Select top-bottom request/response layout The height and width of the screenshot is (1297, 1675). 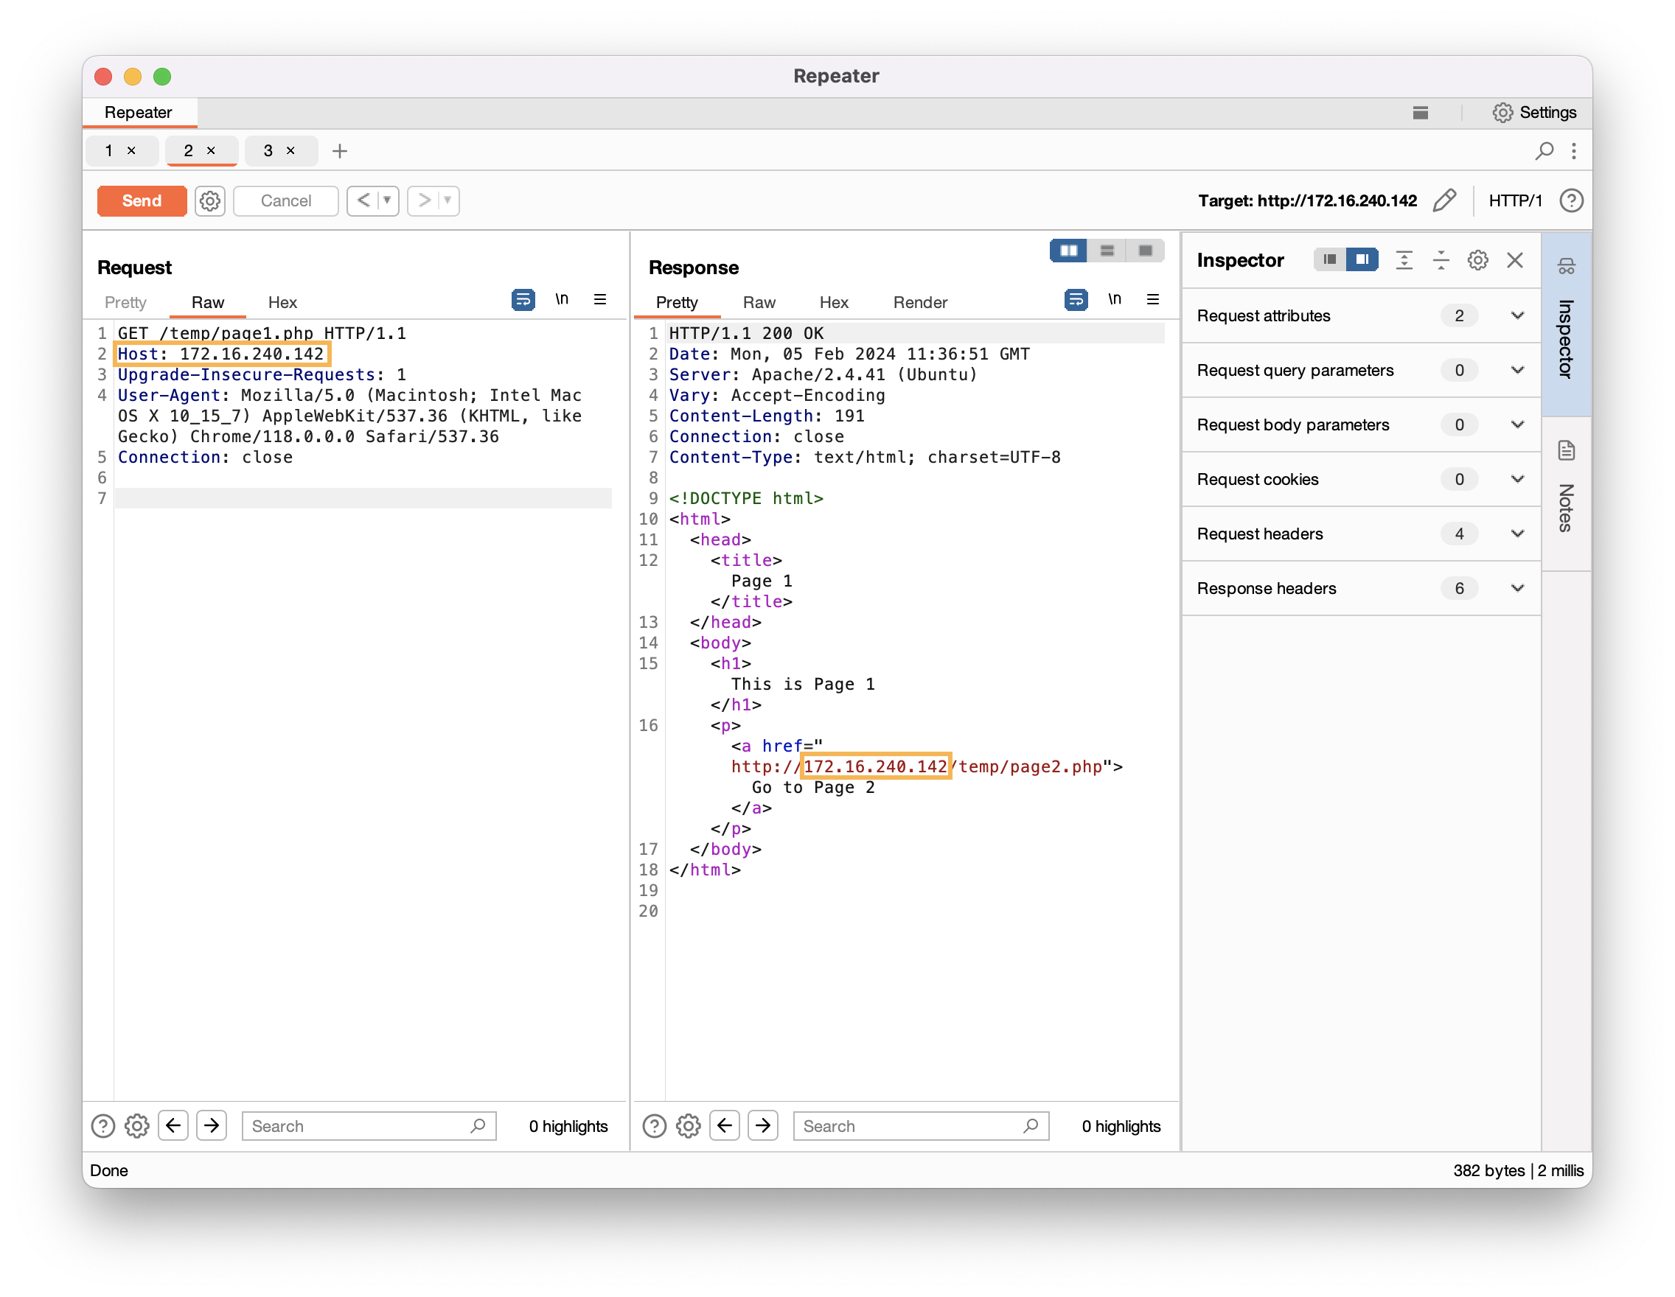pyautogui.click(x=1107, y=251)
